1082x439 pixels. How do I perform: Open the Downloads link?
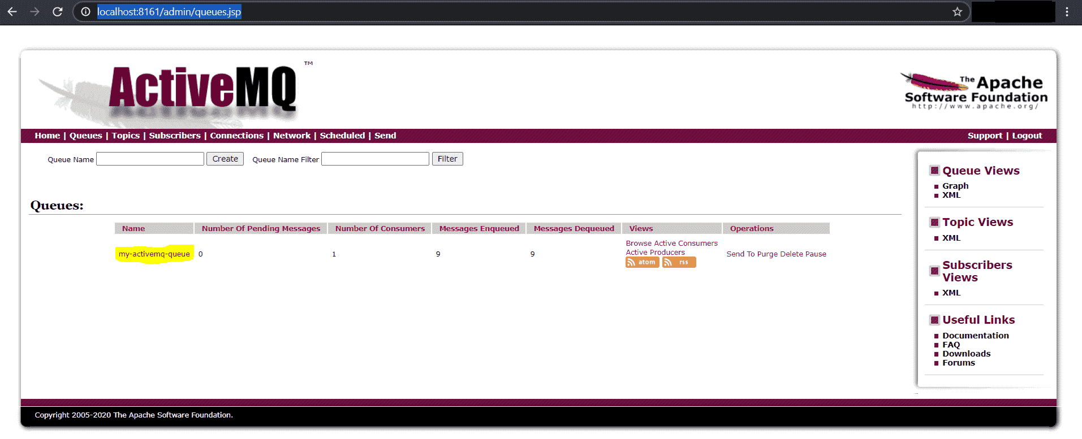tap(967, 354)
